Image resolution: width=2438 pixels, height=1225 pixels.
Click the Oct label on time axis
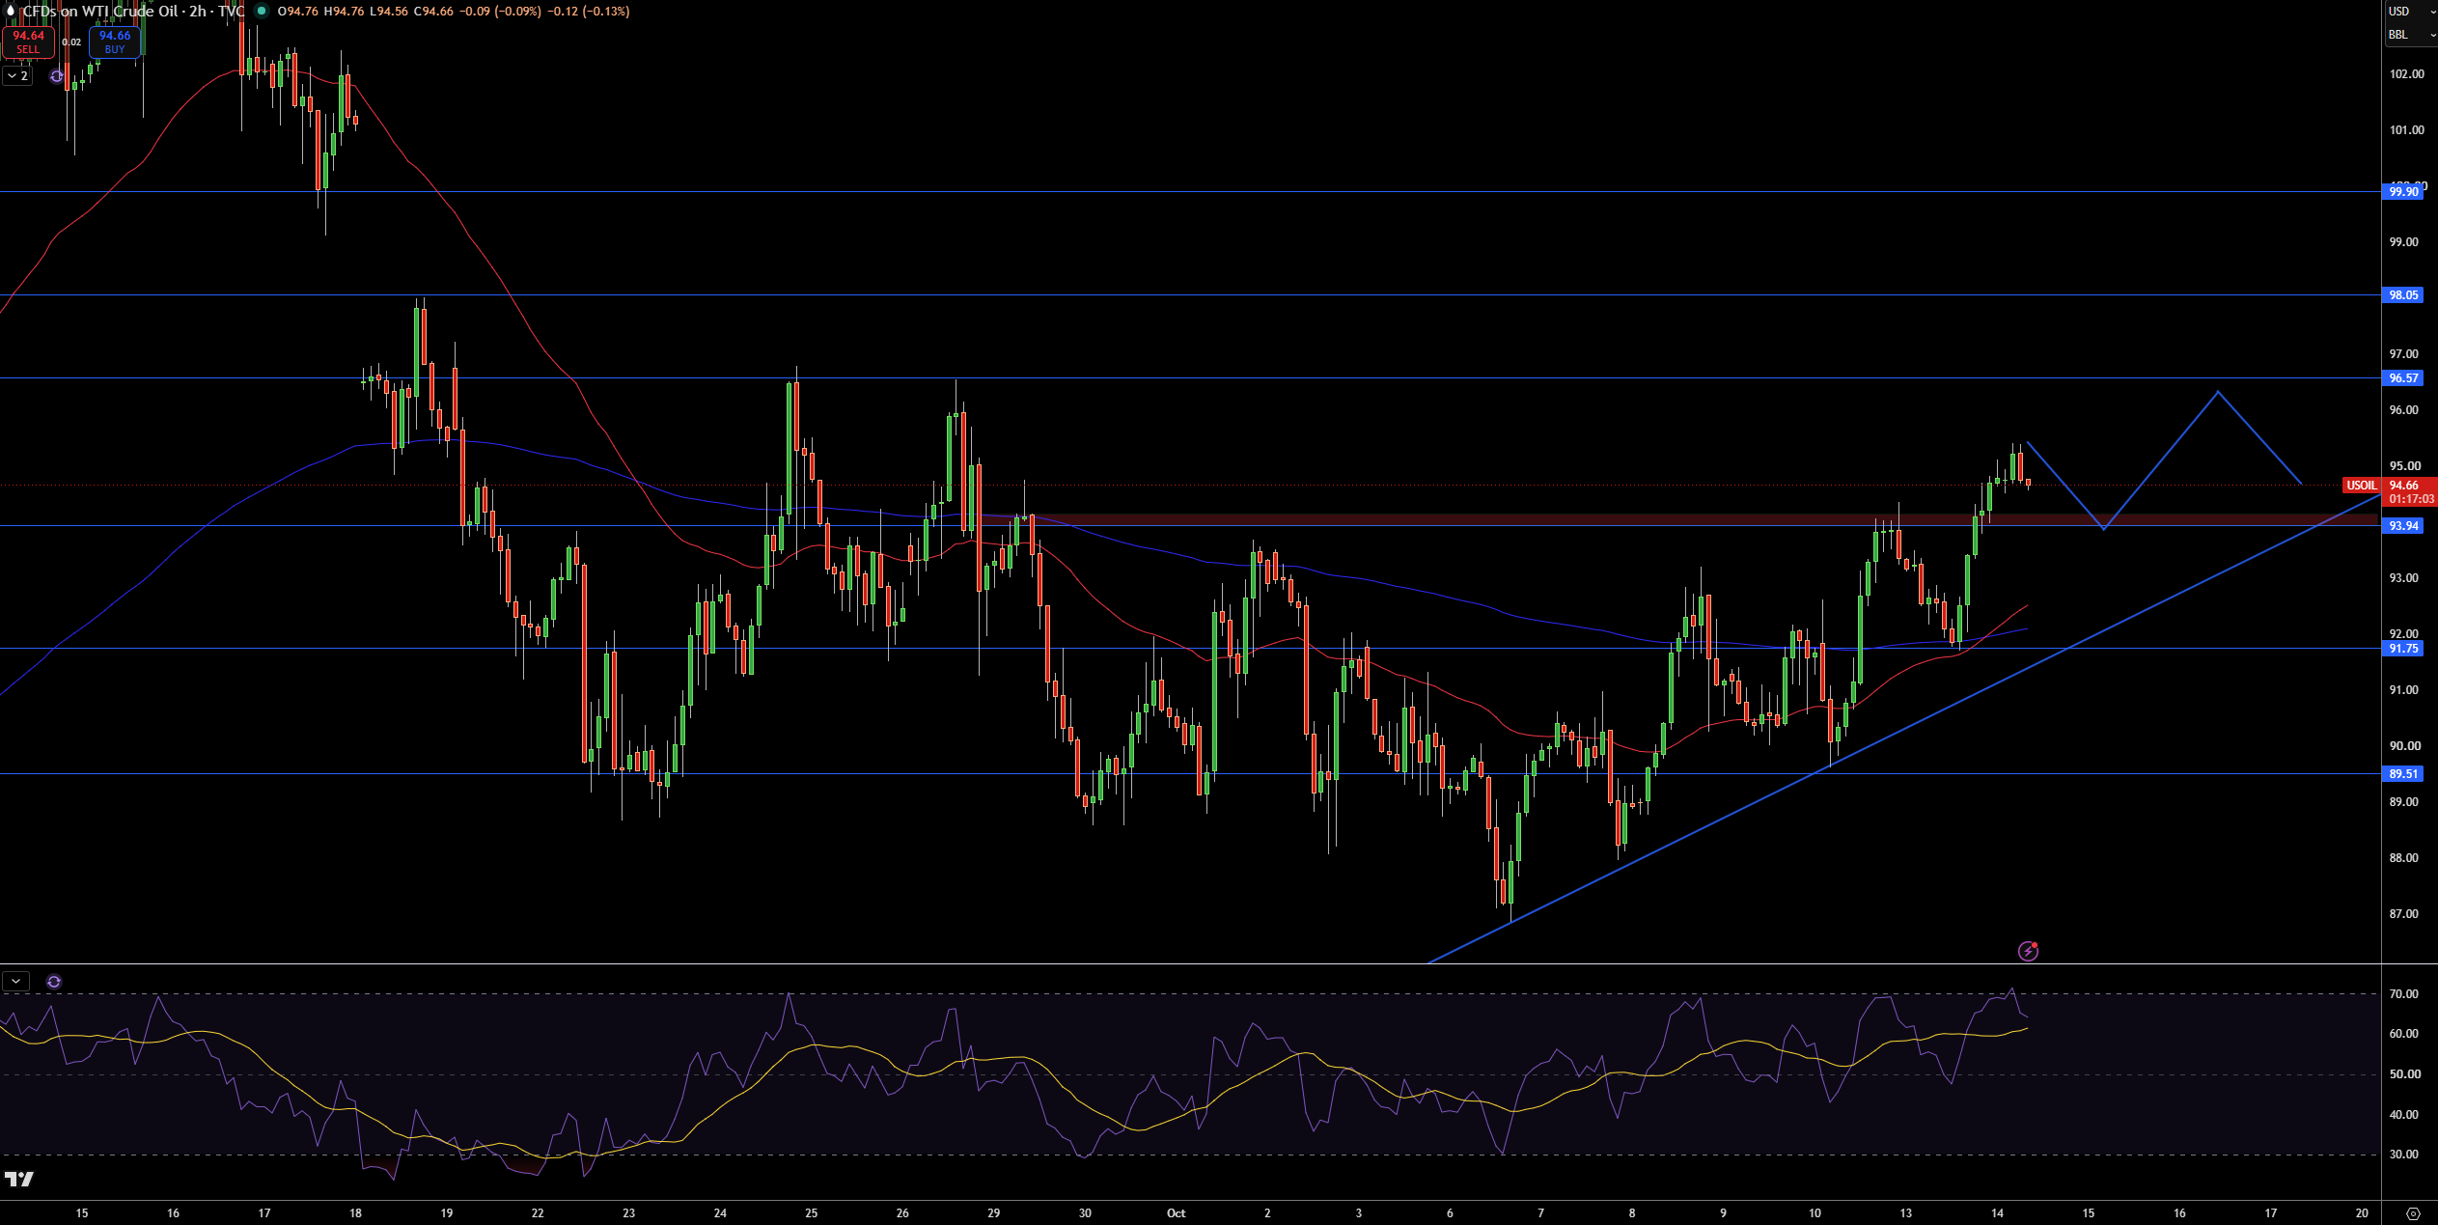coord(1176,1213)
